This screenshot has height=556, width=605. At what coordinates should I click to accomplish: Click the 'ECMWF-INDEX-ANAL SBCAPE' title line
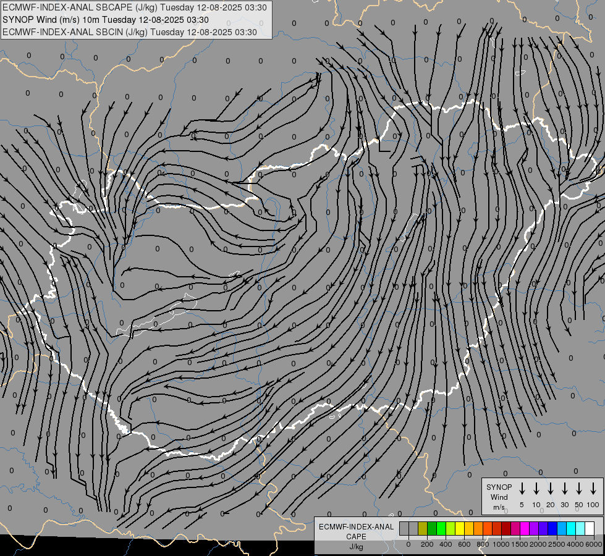[x=135, y=7]
